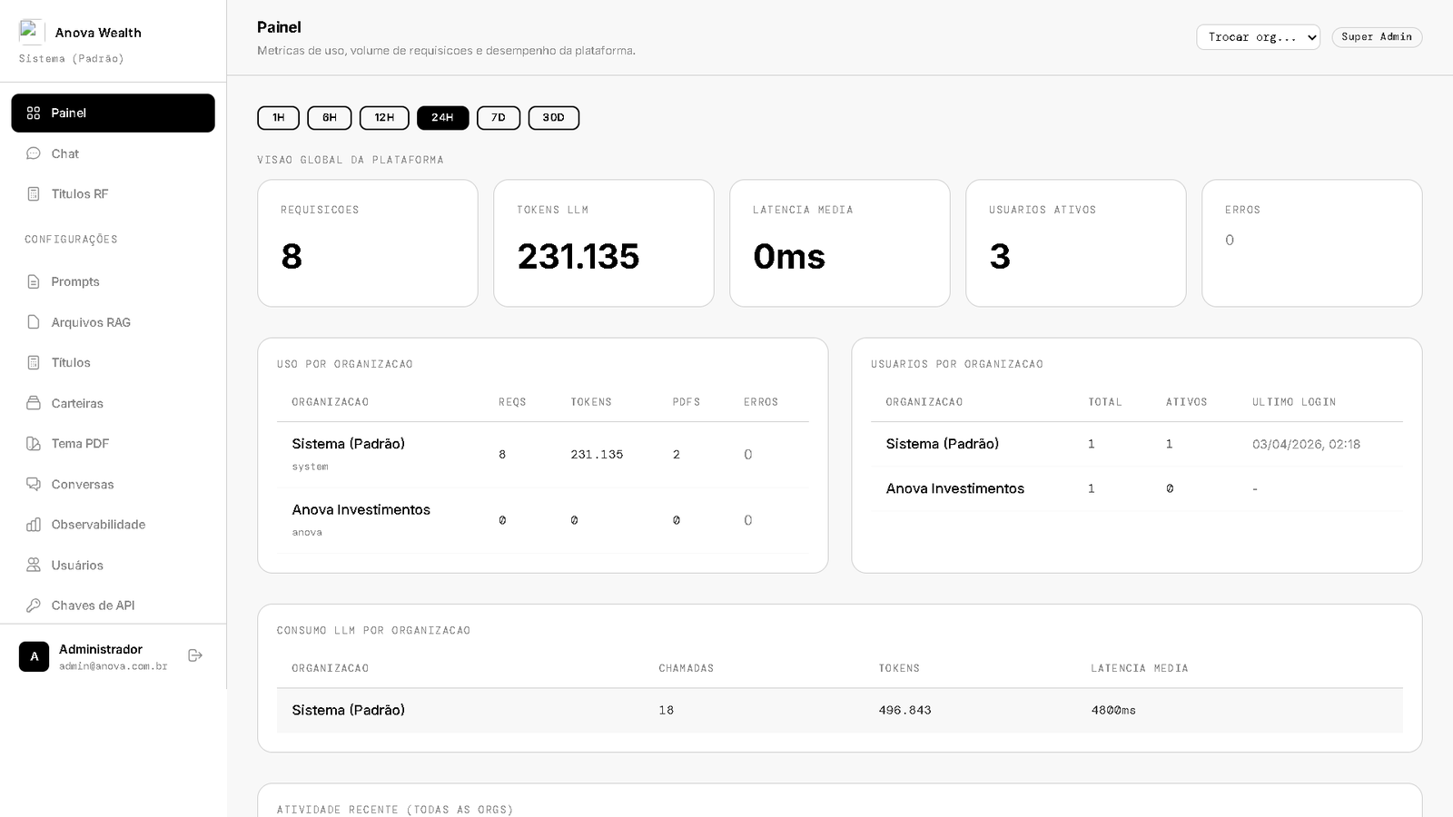Viewport: 1453px width, 817px height.
Task: Switch time range to 7D
Action: [498, 118]
